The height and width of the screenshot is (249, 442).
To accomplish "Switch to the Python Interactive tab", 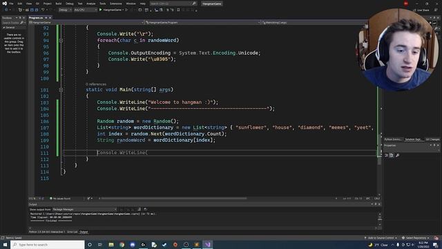I will [x=46, y=232].
